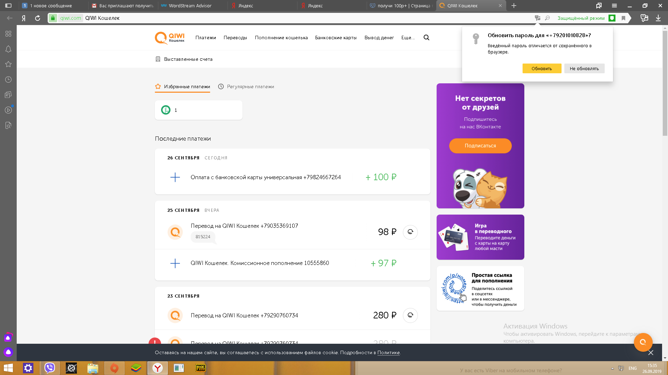The image size is (668, 375).
Task: Open favorites star in the sidebar
Action: pos(8,64)
